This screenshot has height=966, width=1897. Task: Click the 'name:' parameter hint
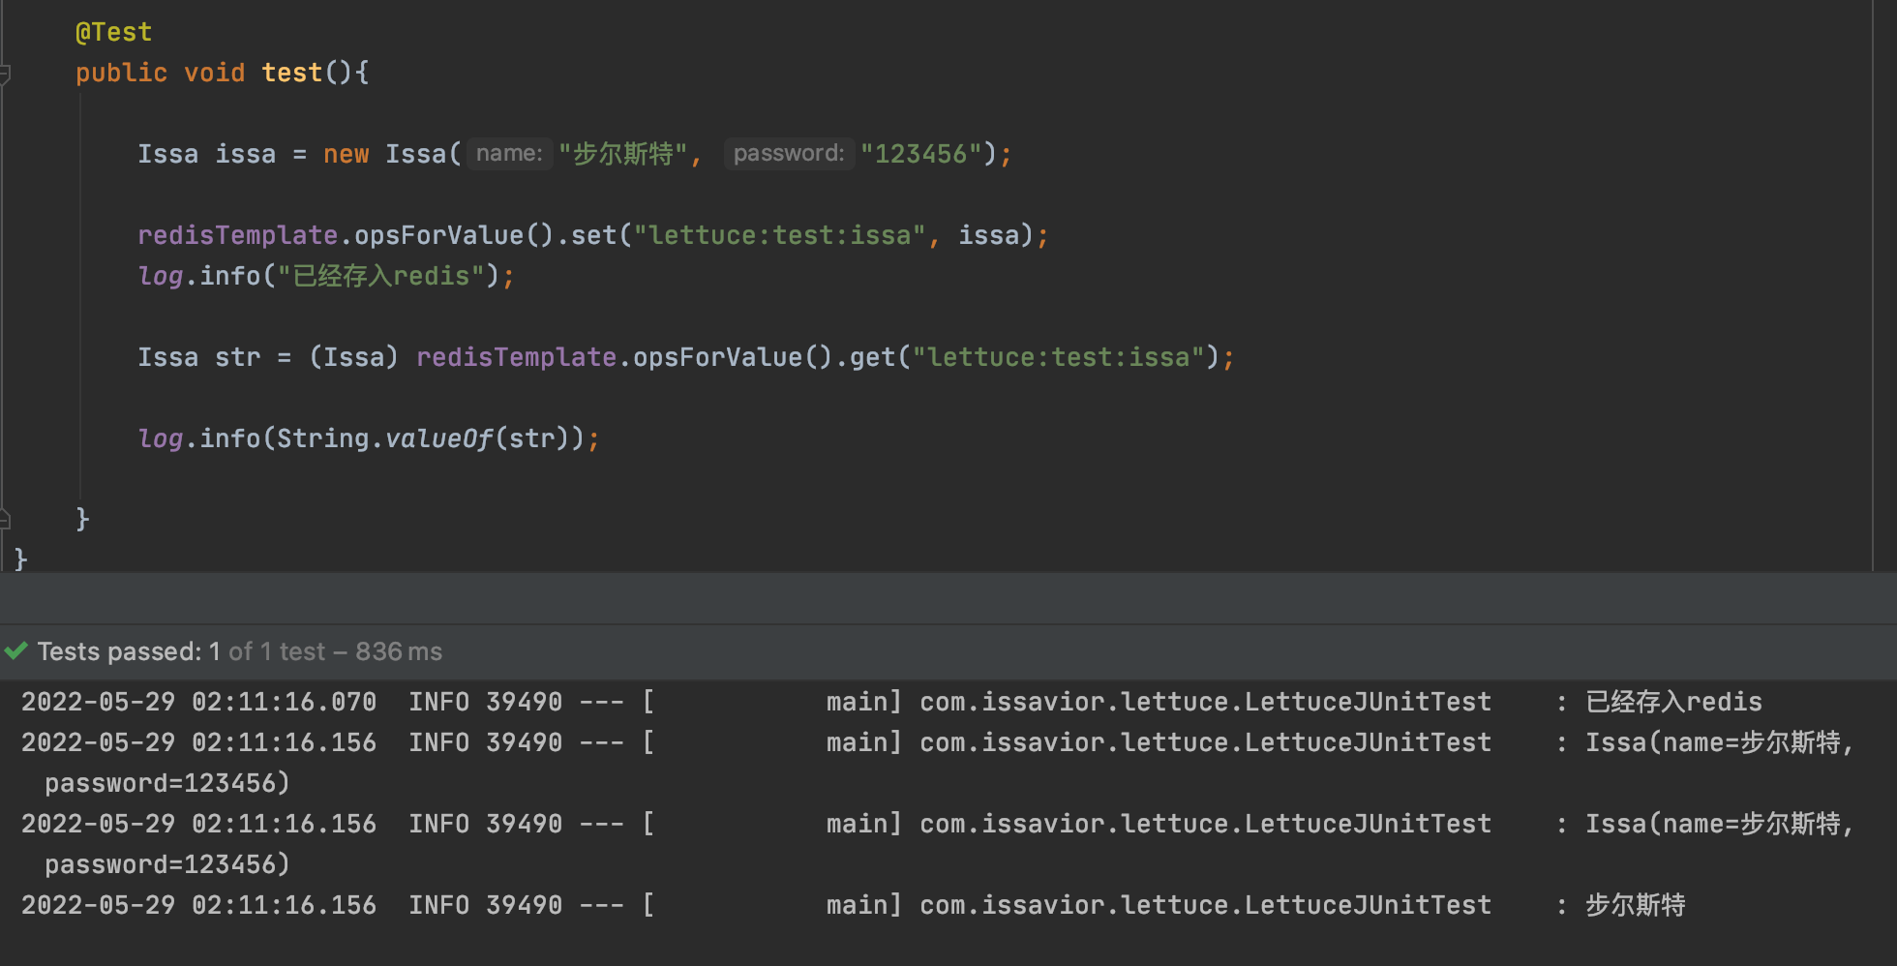click(x=509, y=153)
